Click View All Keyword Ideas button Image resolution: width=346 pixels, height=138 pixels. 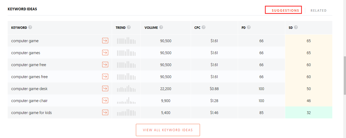168,130
